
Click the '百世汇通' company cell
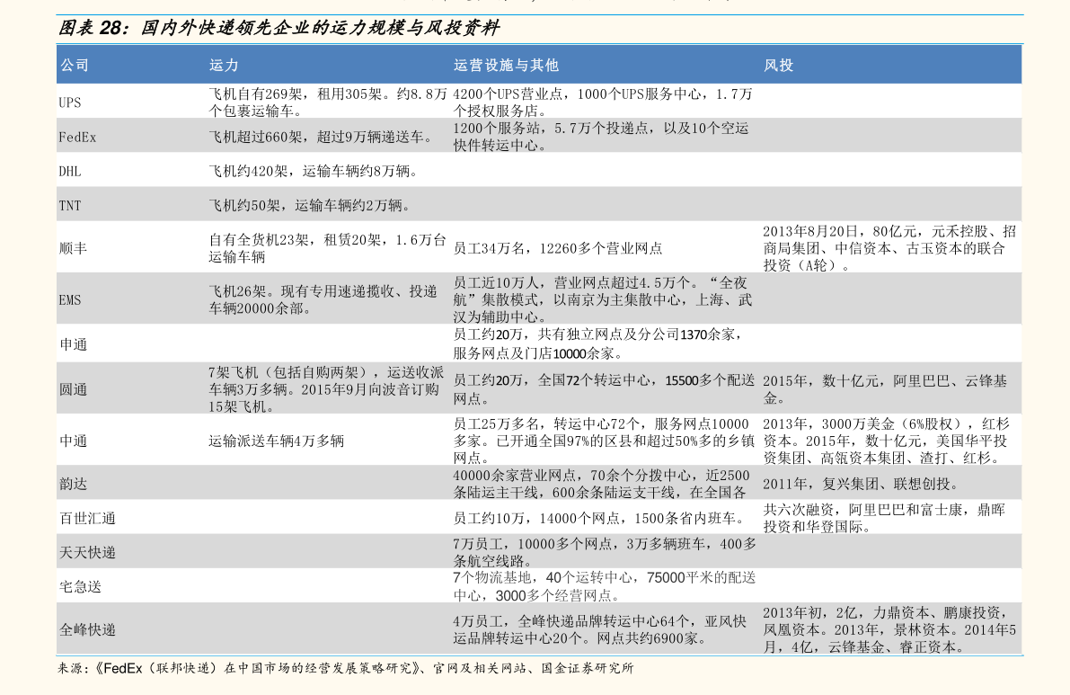click(x=87, y=518)
